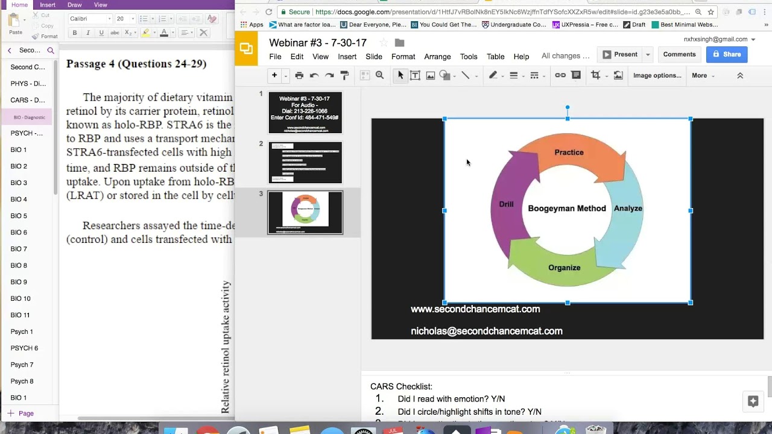
Task: Click Format painter in OneNote ribbon
Action: (45, 36)
